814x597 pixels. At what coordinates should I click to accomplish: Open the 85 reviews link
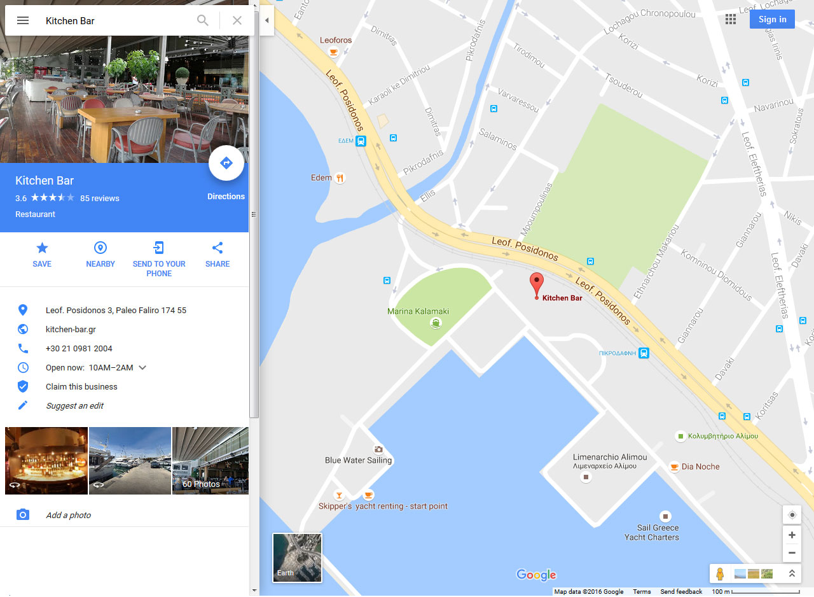[100, 198]
